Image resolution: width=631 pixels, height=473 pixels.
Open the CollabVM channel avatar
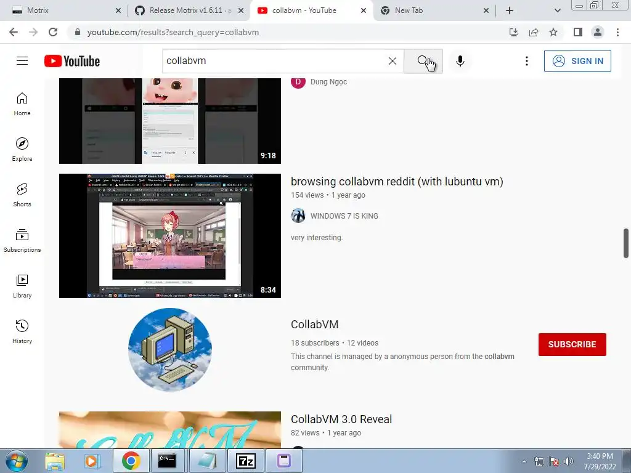[x=170, y=350]
